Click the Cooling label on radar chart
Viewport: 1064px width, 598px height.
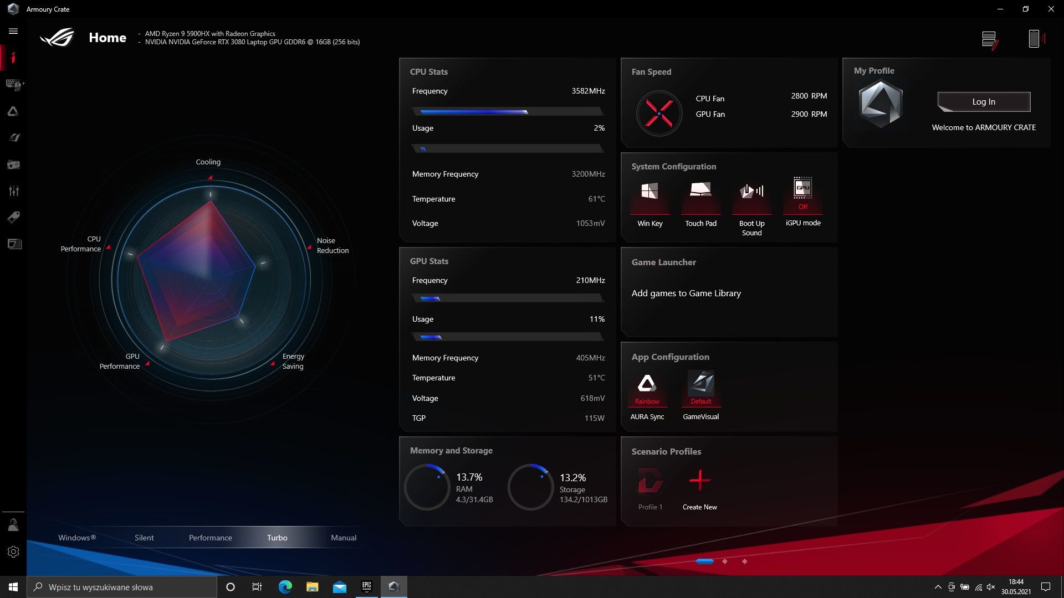click(208, 162)
